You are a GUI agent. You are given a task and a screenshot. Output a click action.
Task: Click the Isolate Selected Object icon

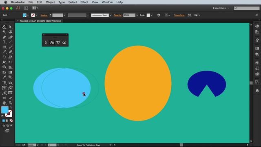coord(189,15)
